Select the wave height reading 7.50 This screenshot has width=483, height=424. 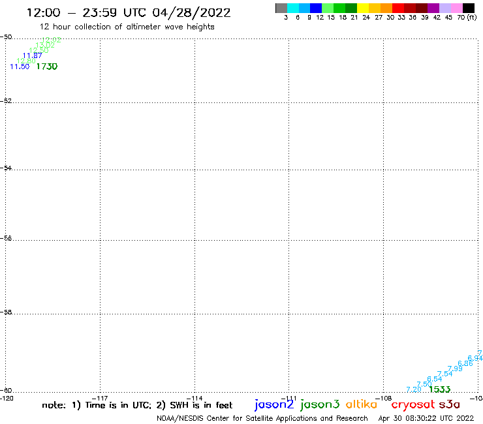(x=424, y=384)
